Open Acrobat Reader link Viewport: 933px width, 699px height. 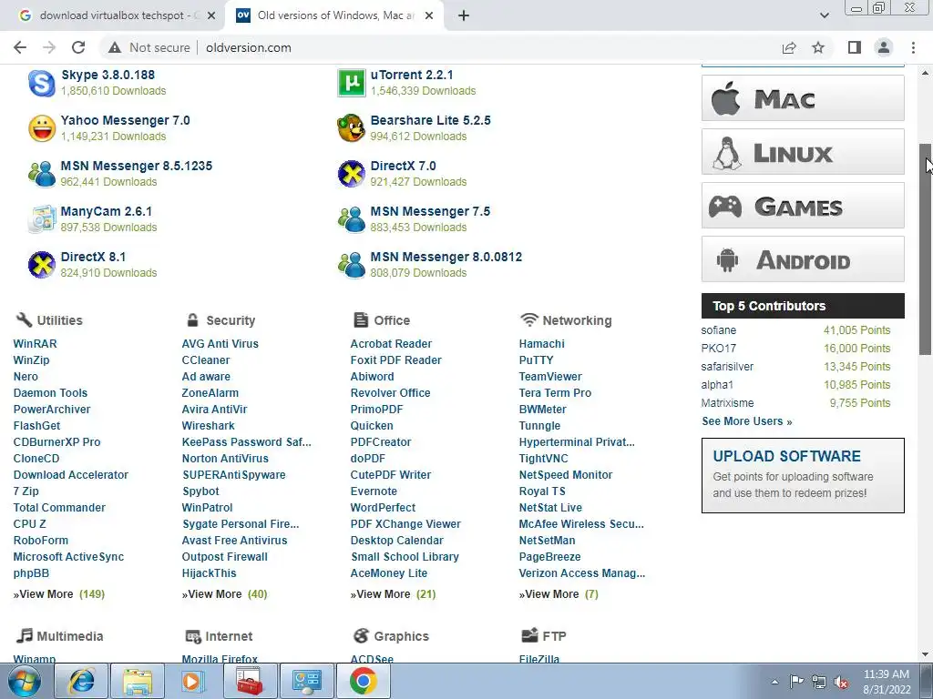tap(391, 343)
